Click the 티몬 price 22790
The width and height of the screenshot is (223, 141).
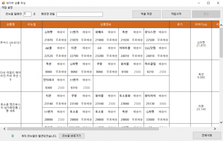pos(74,56)
